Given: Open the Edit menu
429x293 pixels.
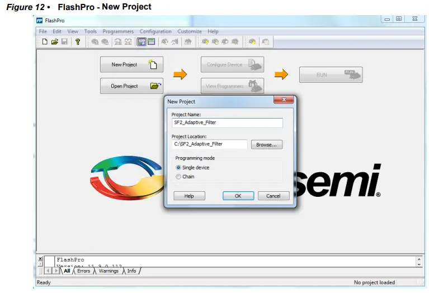Looking at the screenshot, I should tap(57, 31).
